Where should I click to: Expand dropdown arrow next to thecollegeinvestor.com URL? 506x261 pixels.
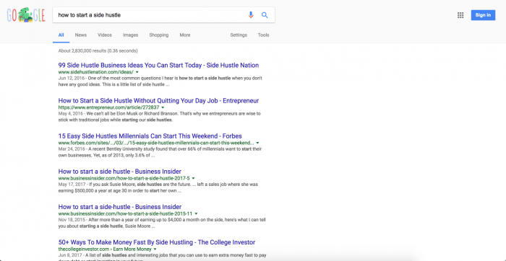pos(155,249)
